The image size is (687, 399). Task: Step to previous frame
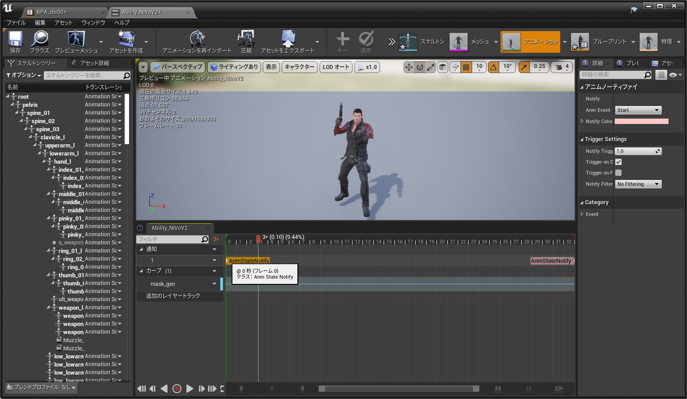coord(153,389)
